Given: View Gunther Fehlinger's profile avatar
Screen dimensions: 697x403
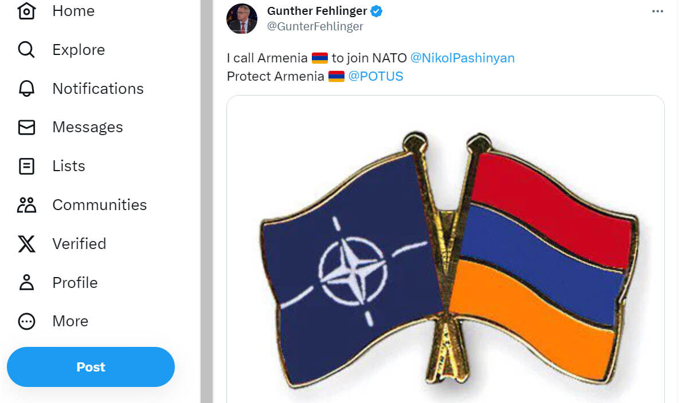Looking at the screenshot, I should click(242, 19).
